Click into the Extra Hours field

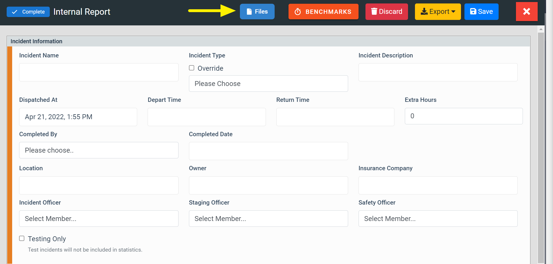(x=464, y=116)
